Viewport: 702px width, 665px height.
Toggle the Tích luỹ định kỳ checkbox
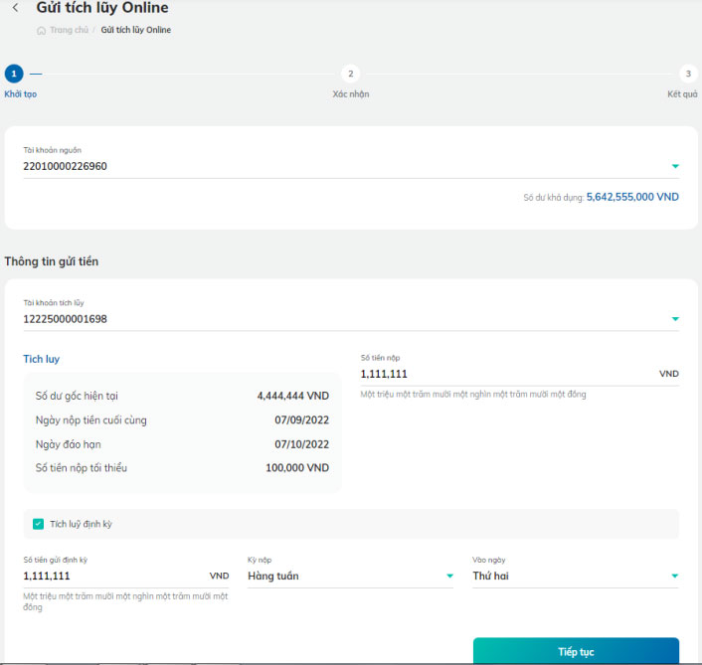pyautogui.click(x=38, y=524)
